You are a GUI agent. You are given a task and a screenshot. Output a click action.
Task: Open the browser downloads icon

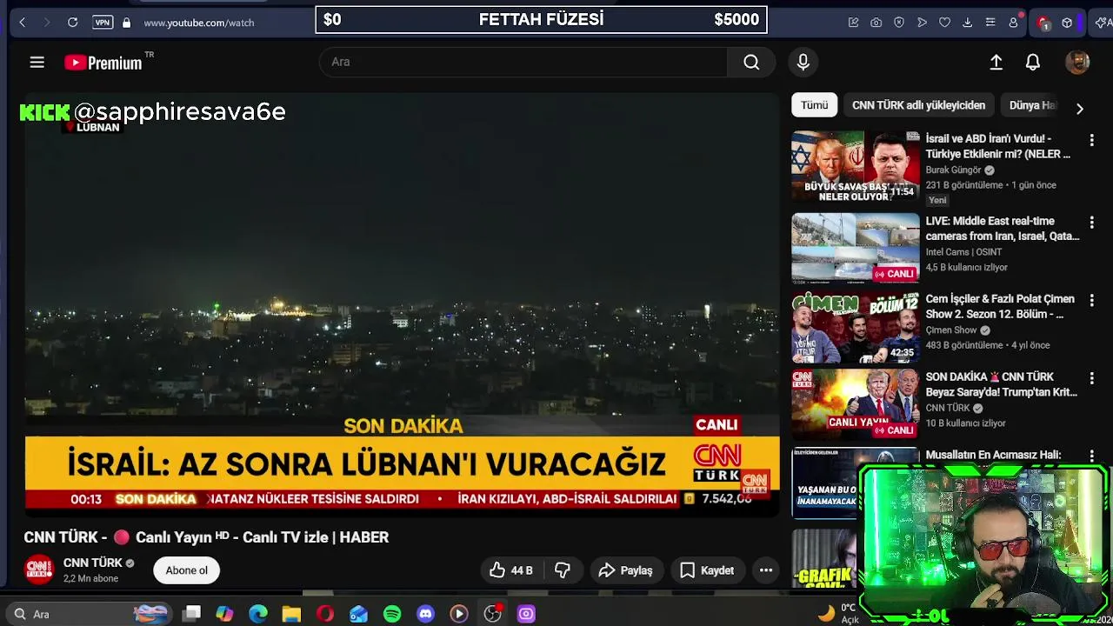967,23
